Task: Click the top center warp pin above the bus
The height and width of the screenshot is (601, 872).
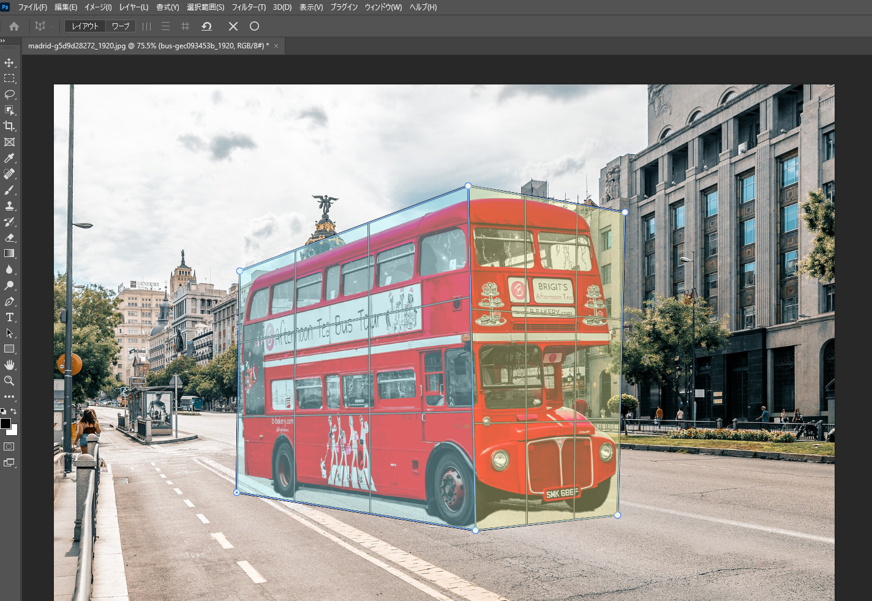Action: pyautogui.click(x=468, y=185)
